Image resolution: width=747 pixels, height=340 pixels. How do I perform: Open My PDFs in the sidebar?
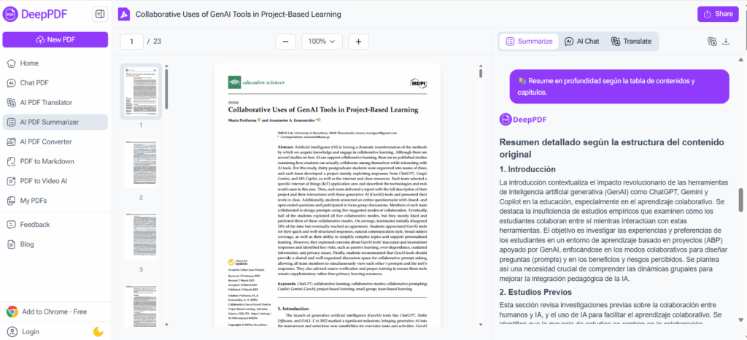point(55,201)
